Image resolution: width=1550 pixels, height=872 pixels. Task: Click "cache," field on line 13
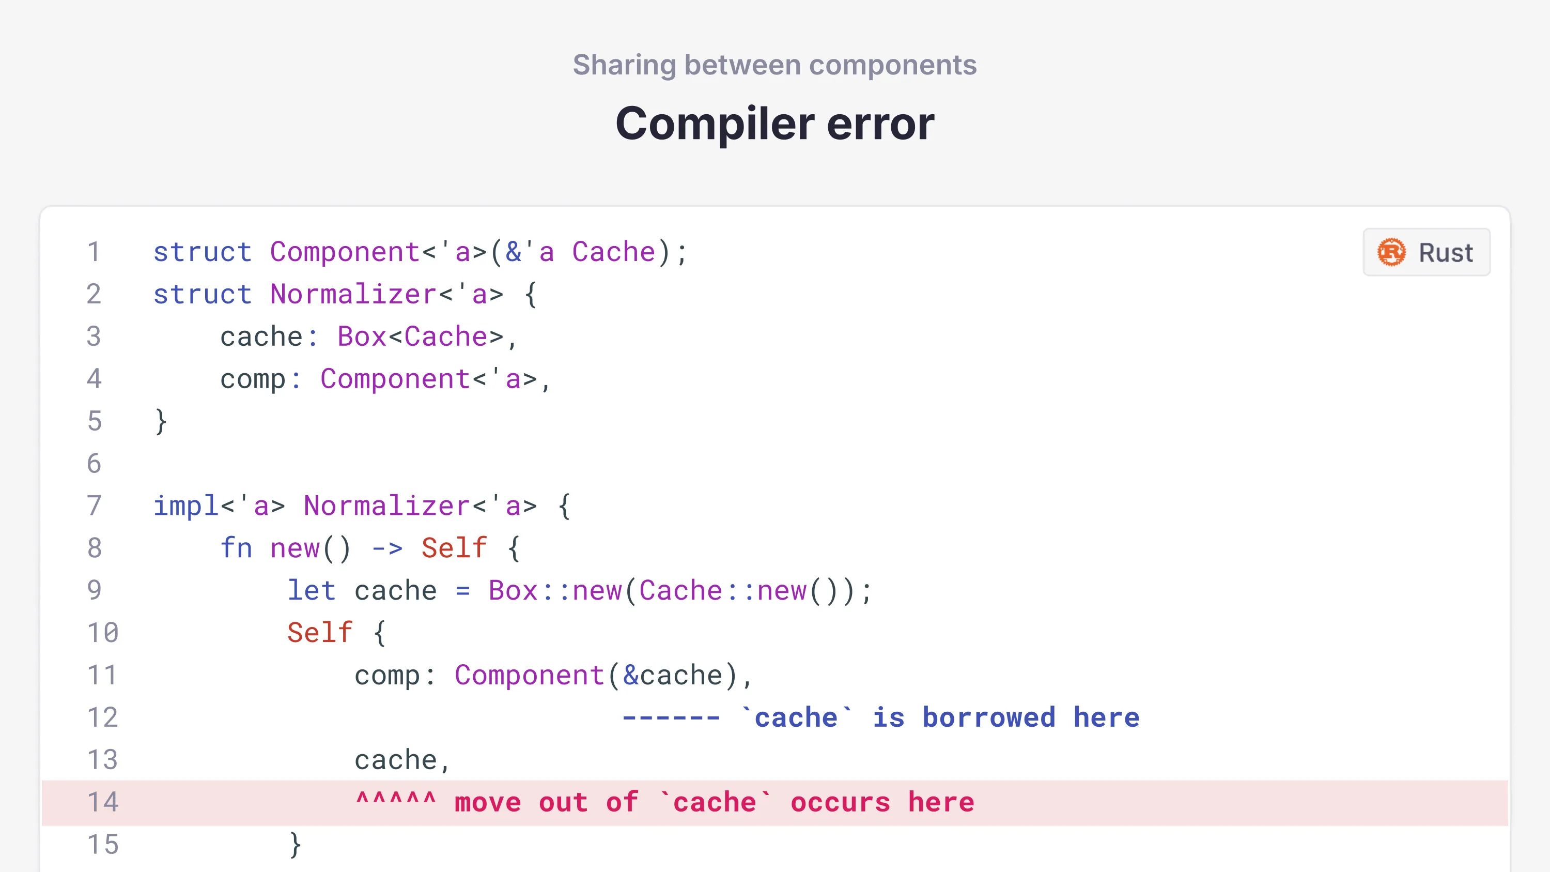[402, 760]
